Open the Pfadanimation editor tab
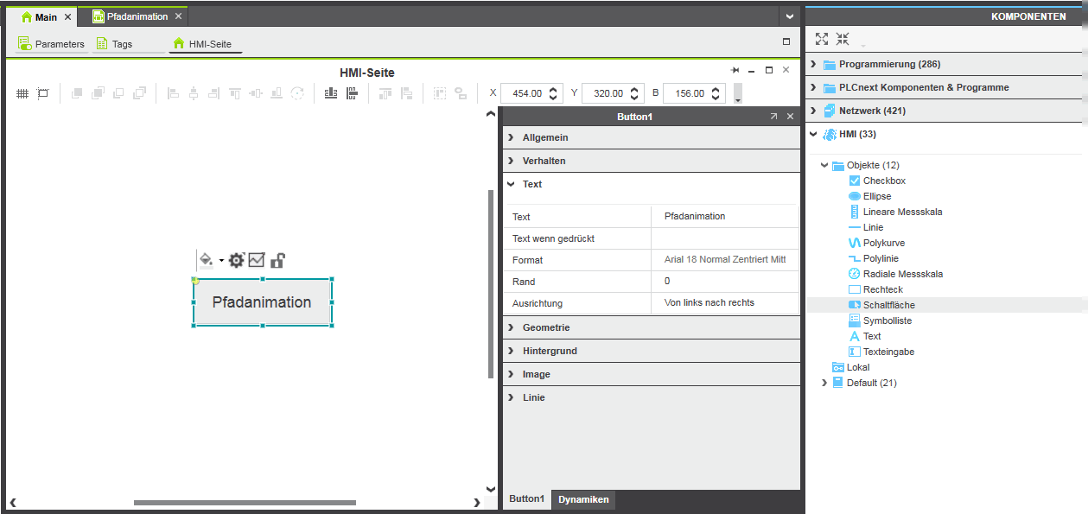Image resolution: width=1088 pixels, height=514 pixels. coord(137,16)
